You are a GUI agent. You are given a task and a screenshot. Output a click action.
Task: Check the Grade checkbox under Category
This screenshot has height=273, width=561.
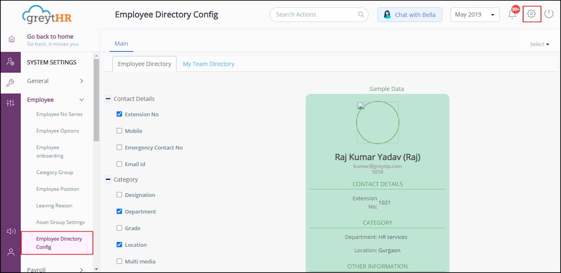click(119, 228)
